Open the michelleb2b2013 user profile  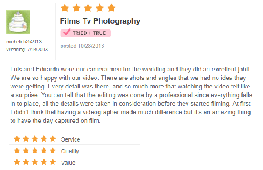tap(24, 42)
